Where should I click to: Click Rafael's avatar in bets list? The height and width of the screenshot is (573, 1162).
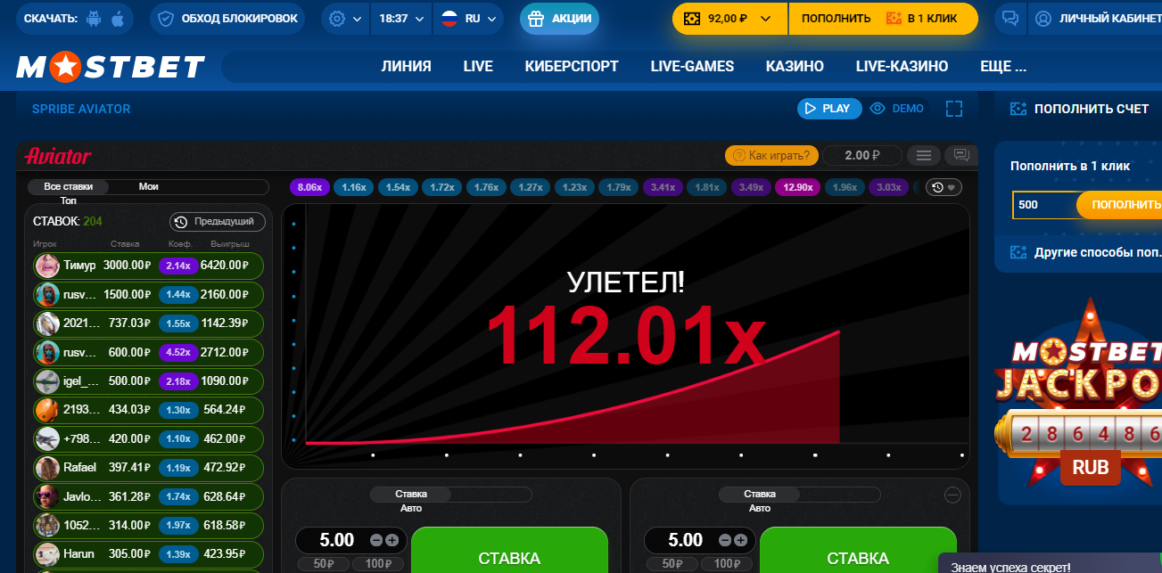[x=47, y=468]
